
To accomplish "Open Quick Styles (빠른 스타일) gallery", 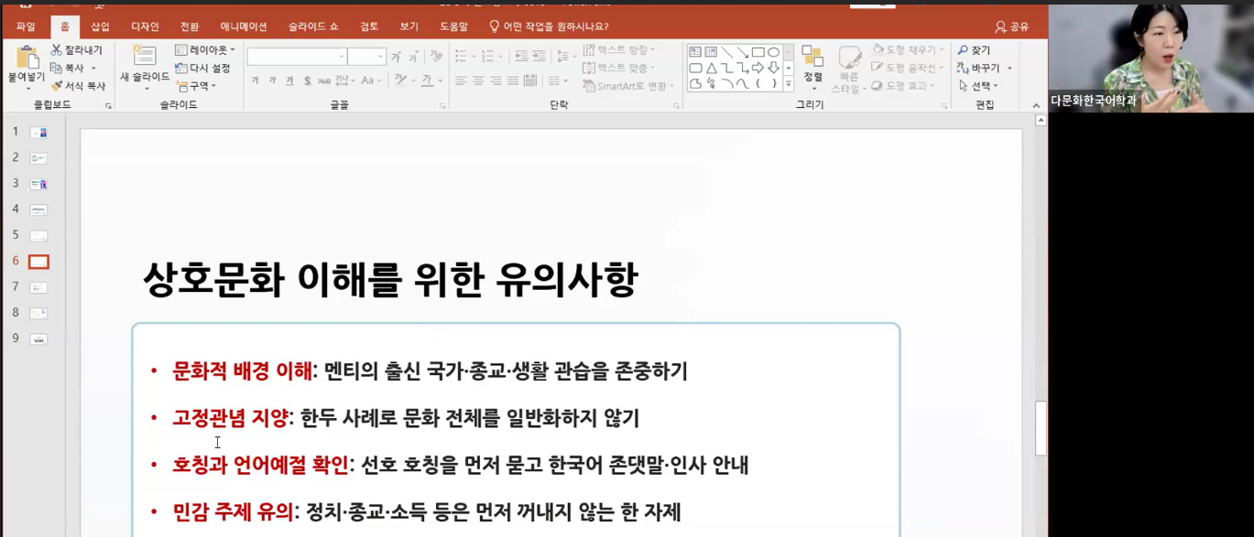I will (x=850, y=68).
